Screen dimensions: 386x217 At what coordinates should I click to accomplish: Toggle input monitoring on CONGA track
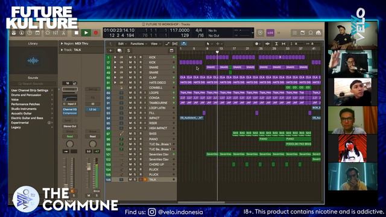pos(145,98)
